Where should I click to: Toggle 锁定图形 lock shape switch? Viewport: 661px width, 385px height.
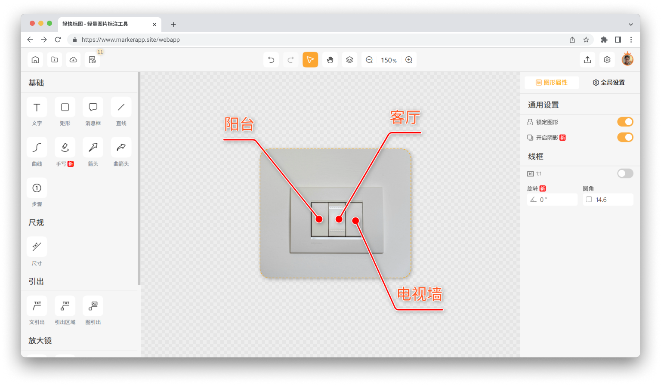tap(625, 122)
